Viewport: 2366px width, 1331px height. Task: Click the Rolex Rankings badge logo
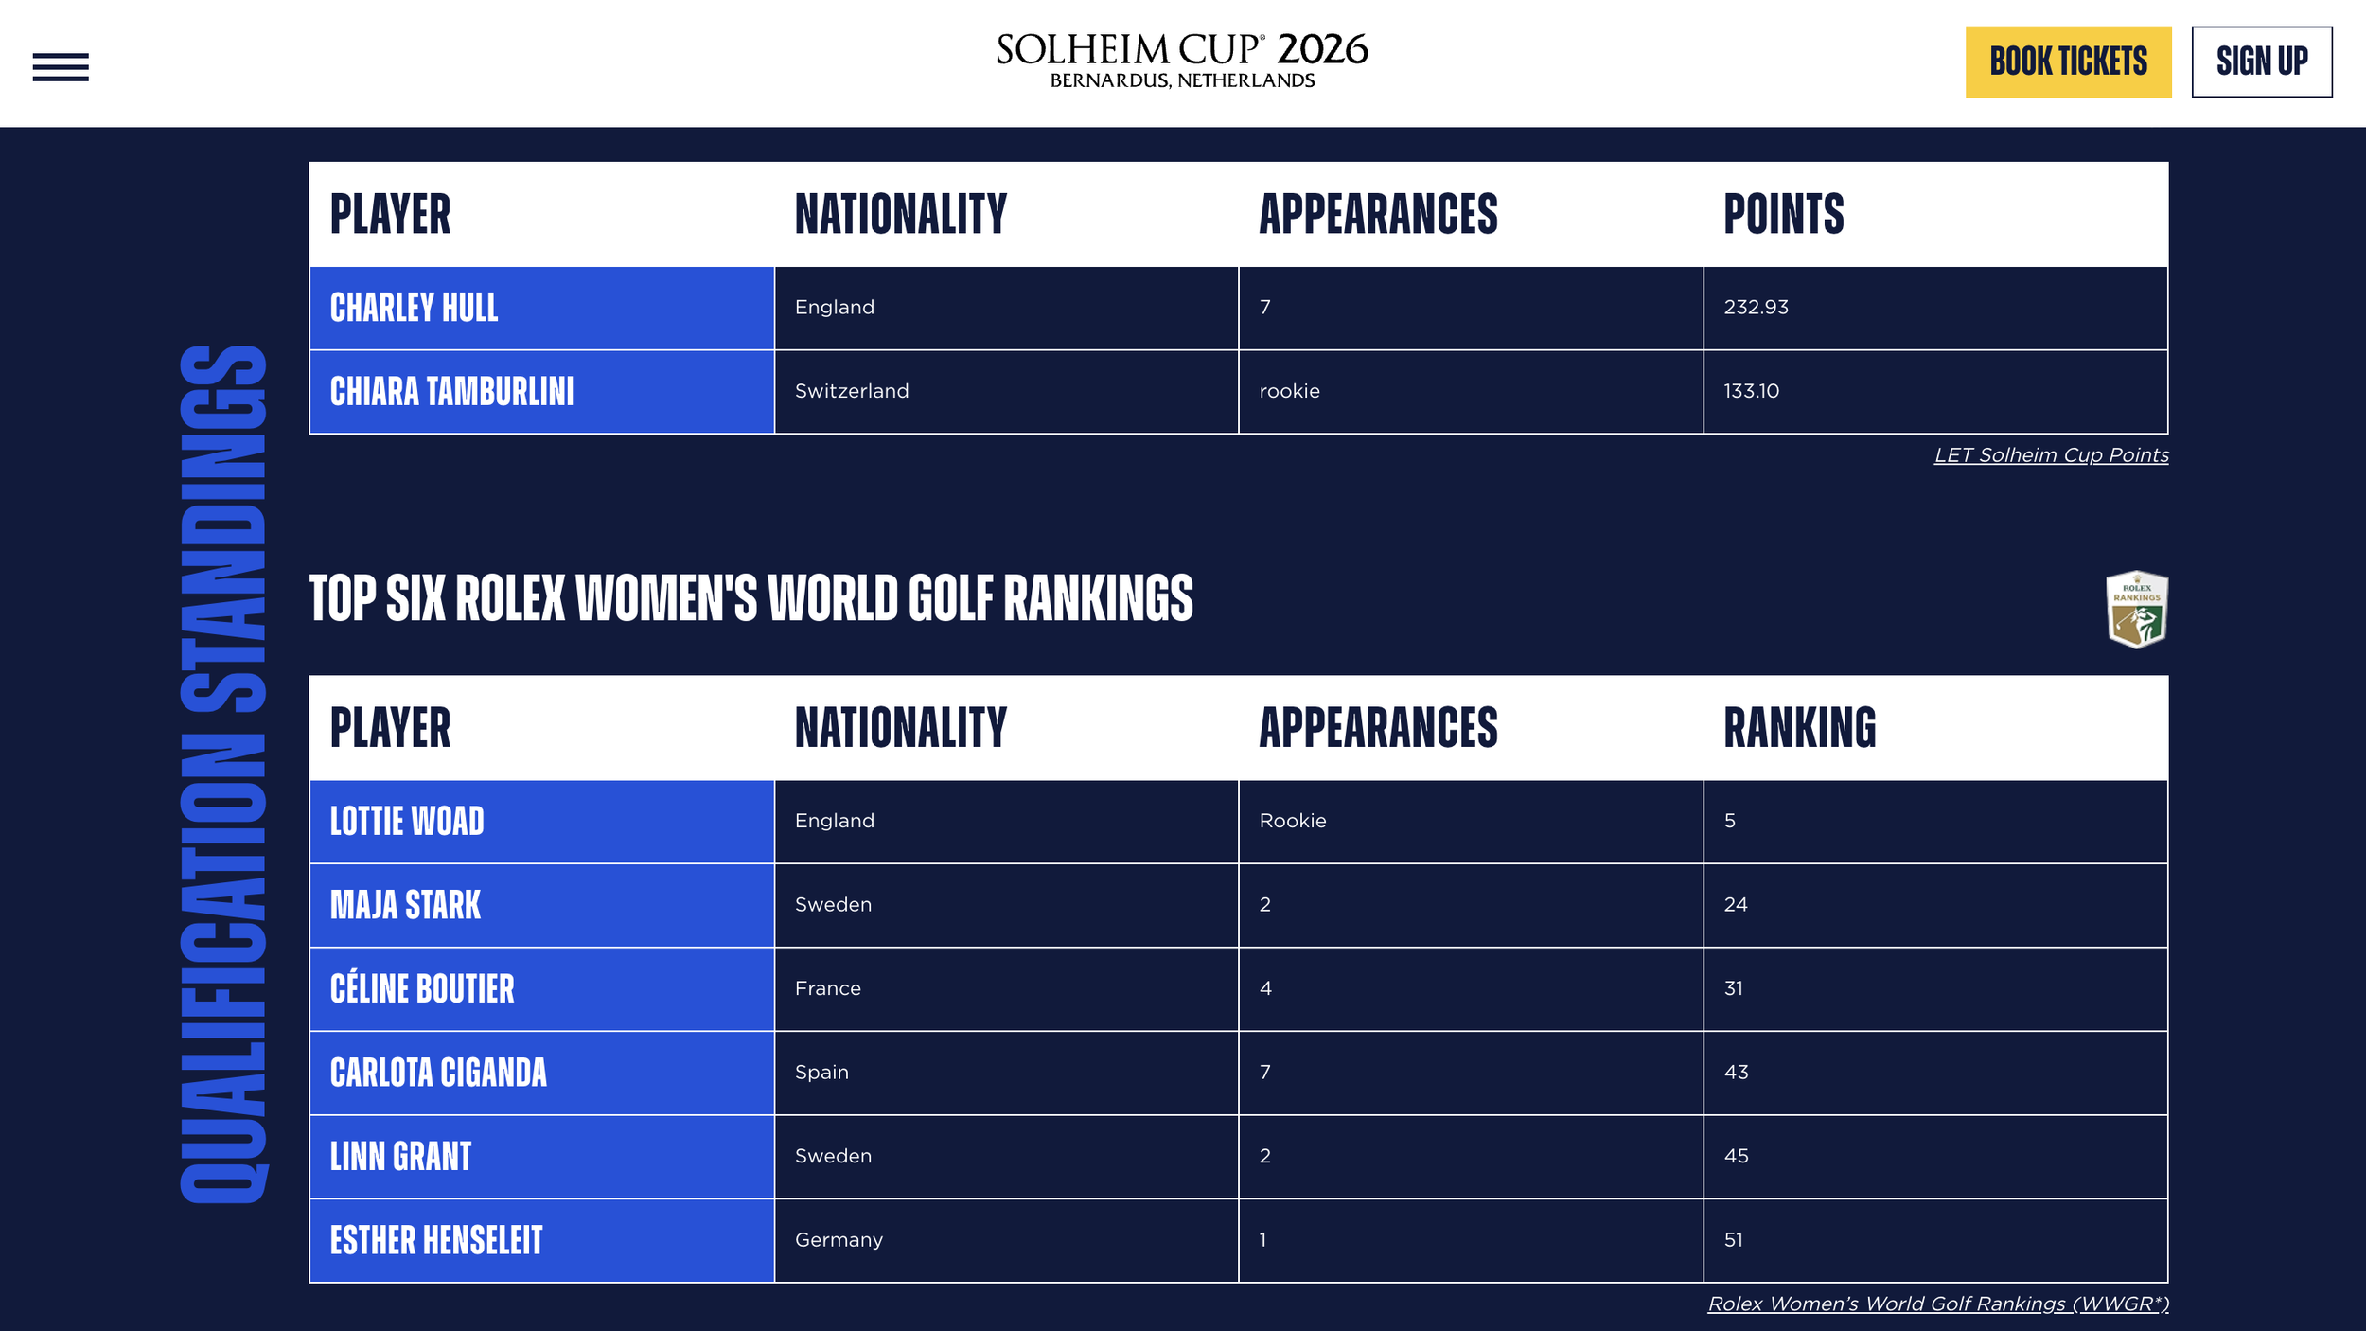coord(2137,610)
